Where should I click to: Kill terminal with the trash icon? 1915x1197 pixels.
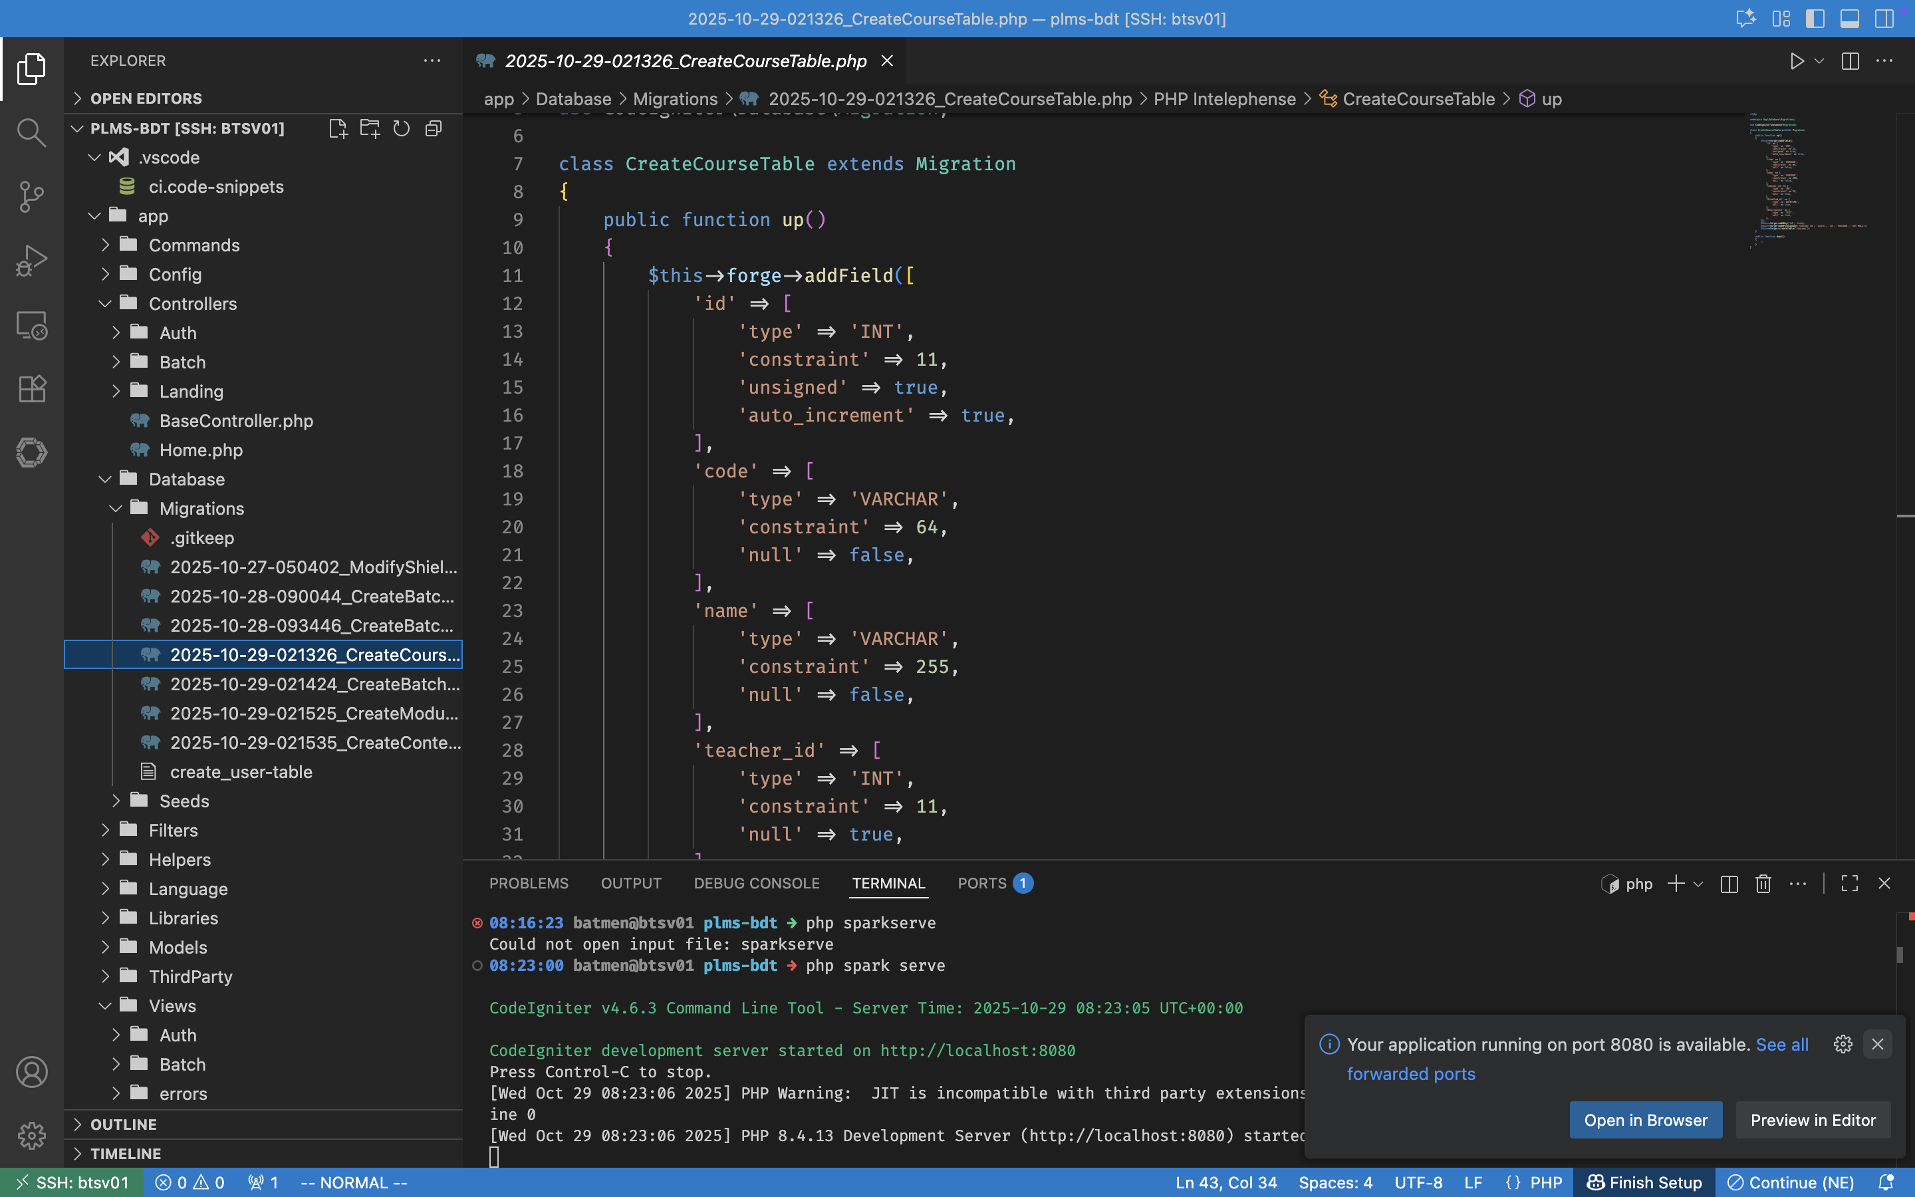1763,884
